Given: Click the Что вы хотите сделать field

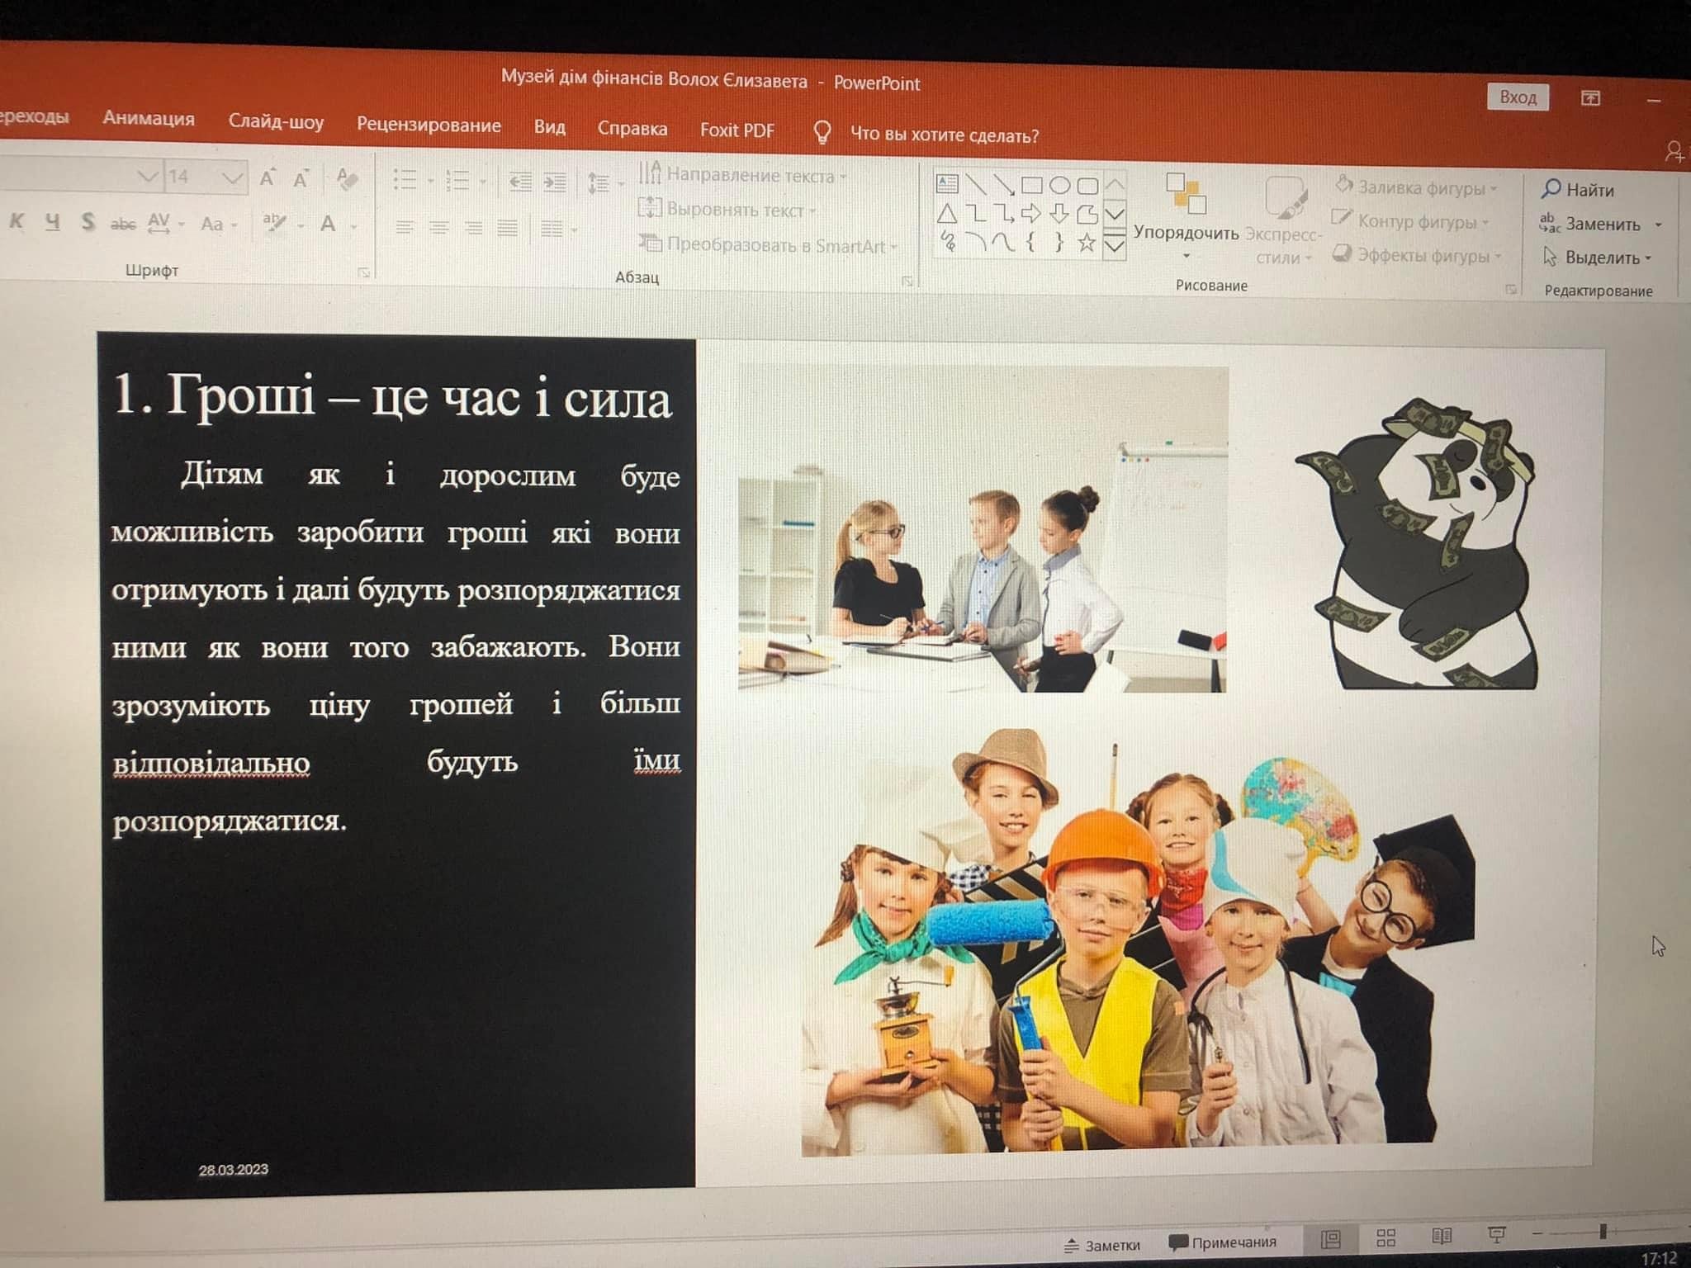Looking at the screenshot, I should coord(944,135).
